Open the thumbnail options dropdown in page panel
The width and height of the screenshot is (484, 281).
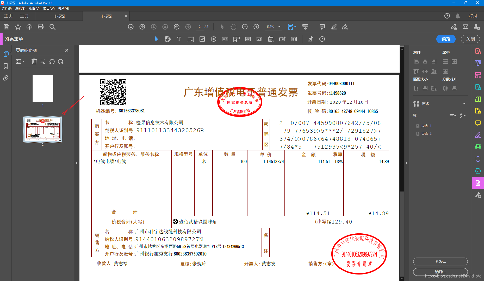point(20,61)
